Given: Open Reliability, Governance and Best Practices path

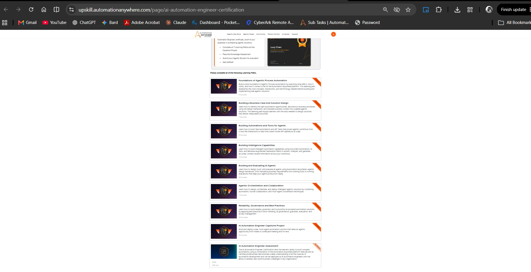Looking at the screenshot, I should point(262,206).
